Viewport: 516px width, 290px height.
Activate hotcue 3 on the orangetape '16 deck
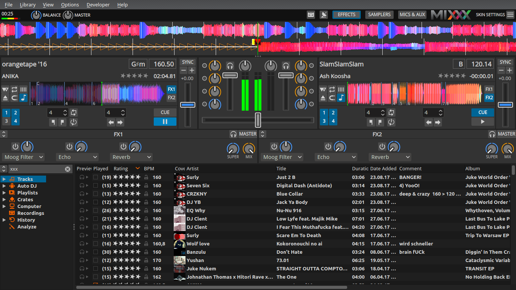[x=6, y=121]
